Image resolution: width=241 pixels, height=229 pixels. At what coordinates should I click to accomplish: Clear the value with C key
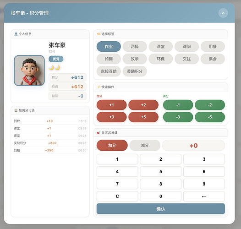pos(117,196)
